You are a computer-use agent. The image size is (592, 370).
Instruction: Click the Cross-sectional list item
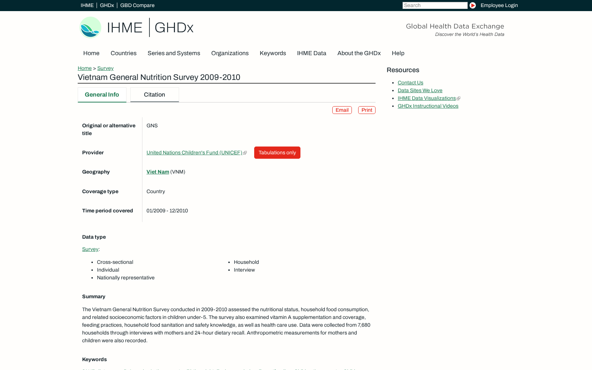pyautogui.click(x=115, y=262)
